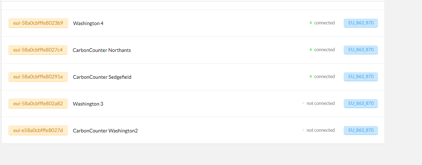
Task: Click the grey status dot for CarbonCounter Washington2
Action: point(303,130)
